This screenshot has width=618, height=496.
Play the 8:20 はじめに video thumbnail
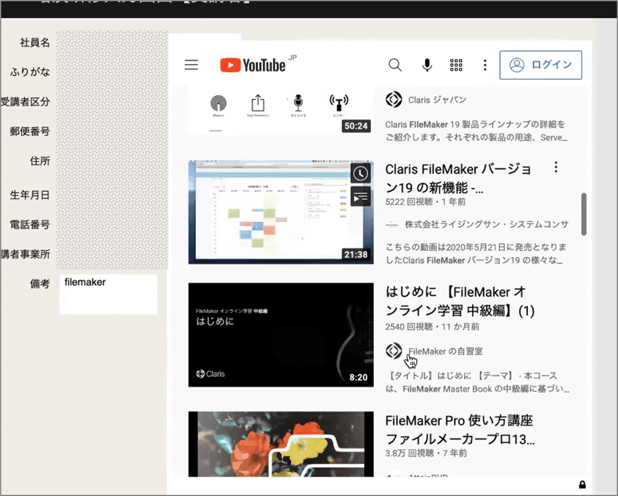point(281,335)
